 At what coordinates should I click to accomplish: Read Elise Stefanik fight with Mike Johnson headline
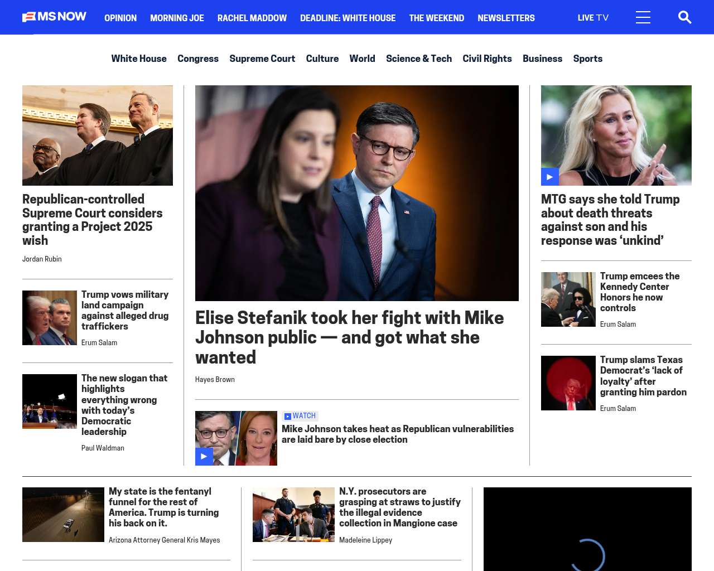[x=350, y=337]
